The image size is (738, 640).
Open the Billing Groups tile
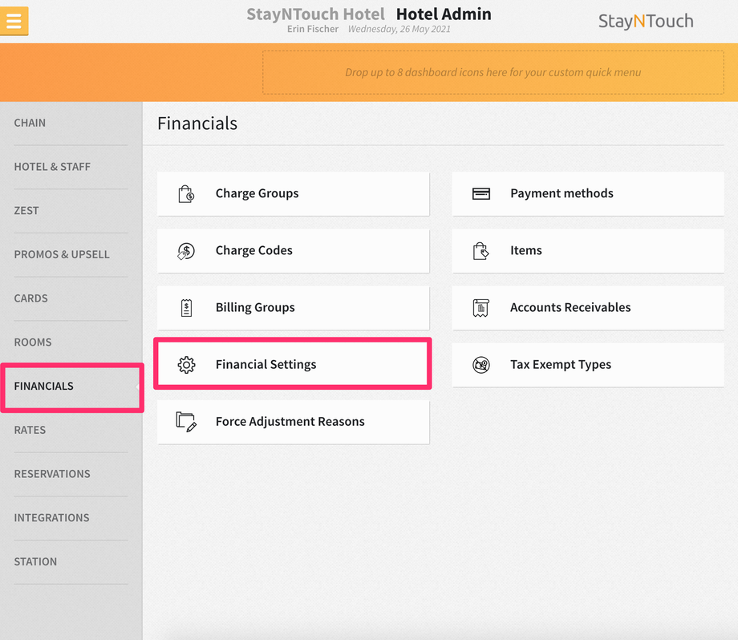(294, 308)
